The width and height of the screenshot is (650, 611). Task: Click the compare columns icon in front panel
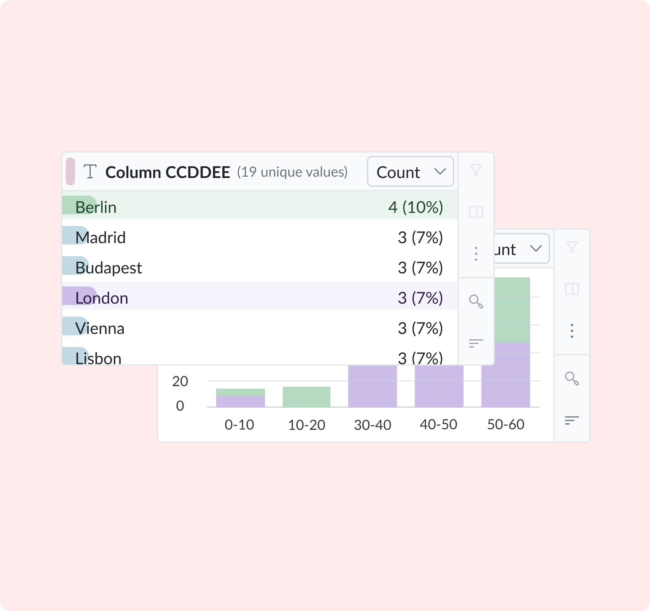point(476,212)
